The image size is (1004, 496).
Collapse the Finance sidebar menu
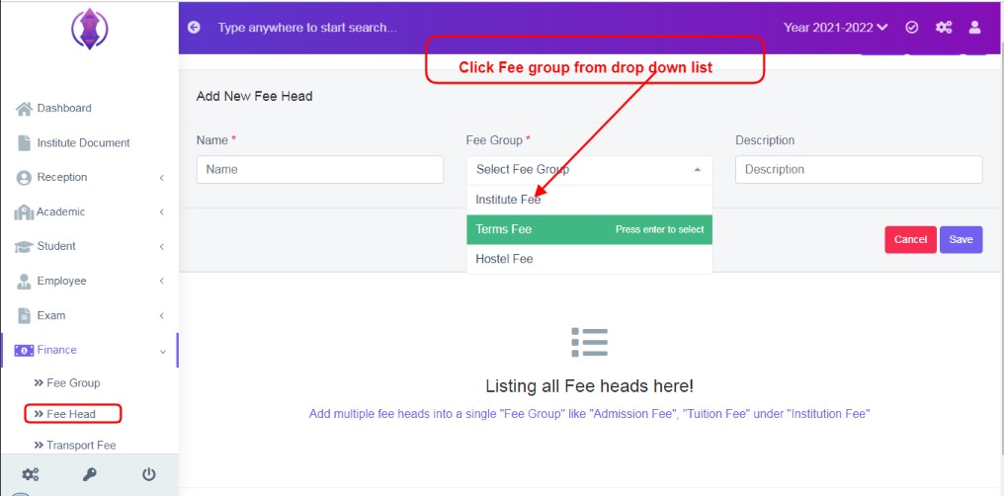(90, 350)
